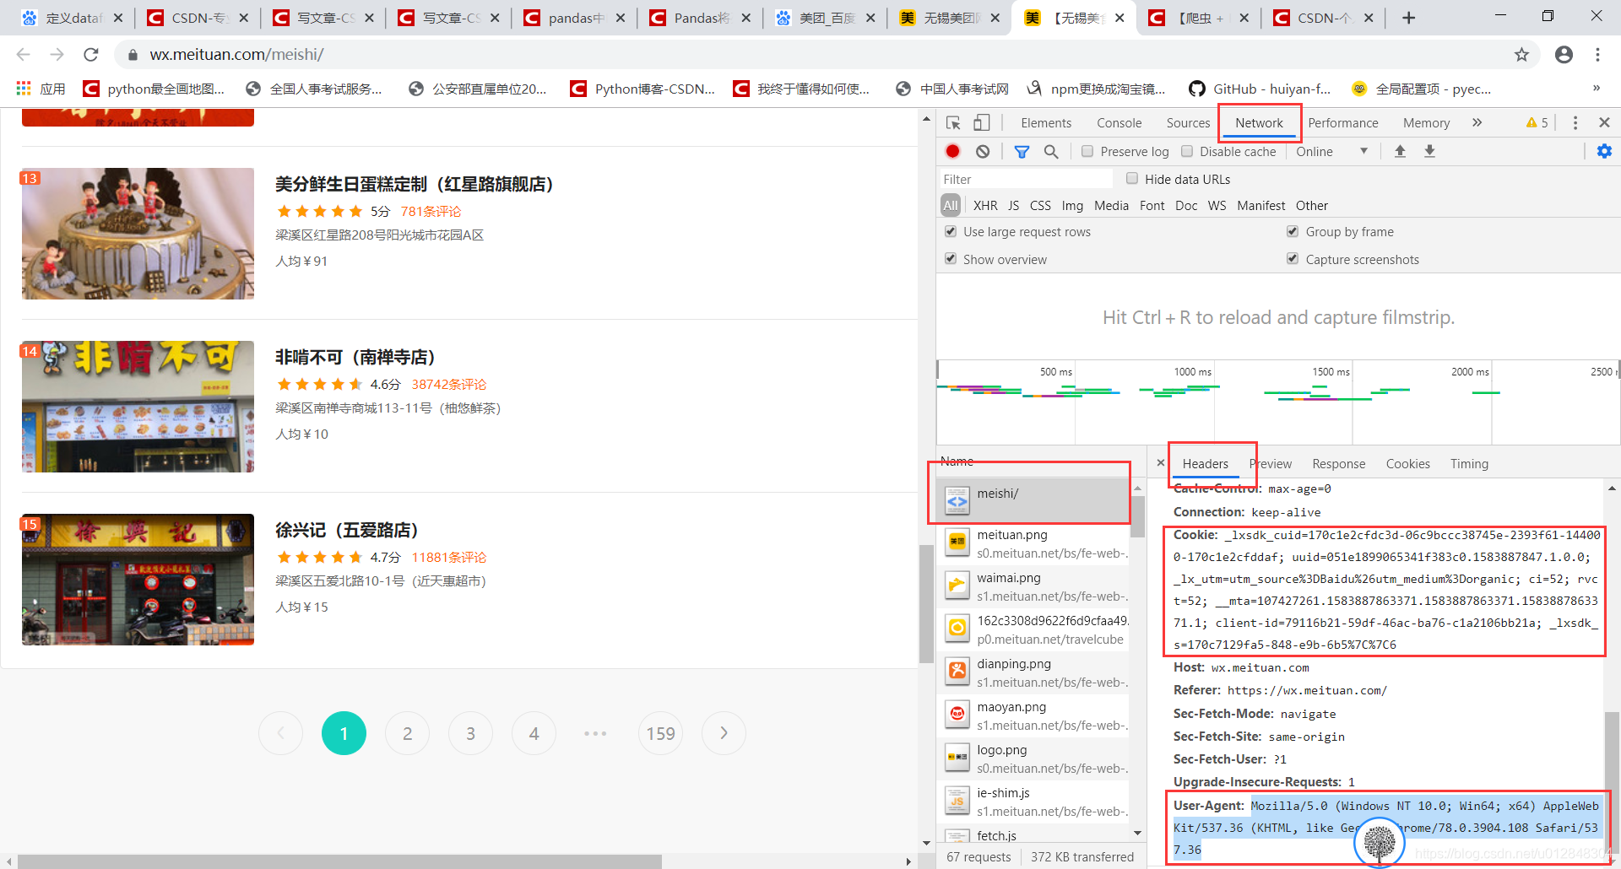Go to previous page of restaurant results
1621x869 pixels.
tap(280, 733)
